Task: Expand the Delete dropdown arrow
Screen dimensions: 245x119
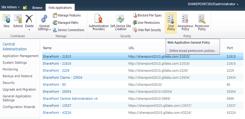Action: pyautogui.click(x=29, y=30)
